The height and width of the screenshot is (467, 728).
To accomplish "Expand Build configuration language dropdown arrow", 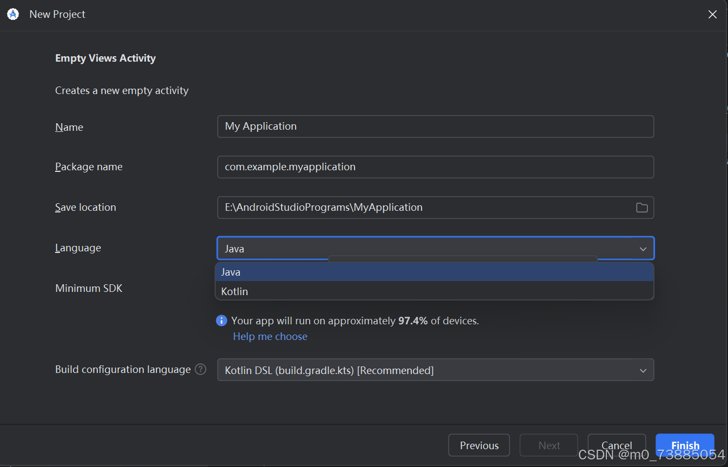I will tap(643, 371).
